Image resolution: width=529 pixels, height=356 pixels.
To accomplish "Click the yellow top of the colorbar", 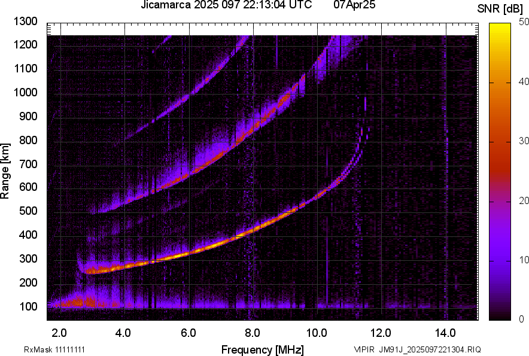I will 500,27.
